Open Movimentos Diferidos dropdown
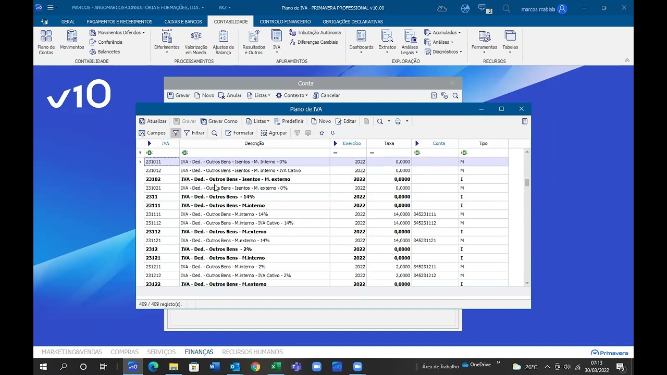This screenshot has width=667, height=375. pos(117,32)
